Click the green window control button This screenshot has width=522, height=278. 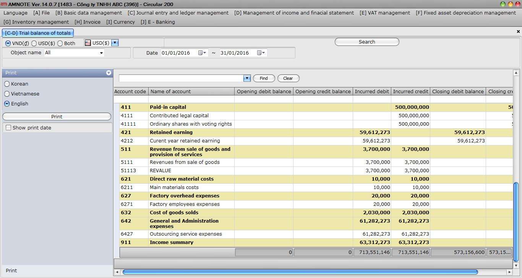coord(503,4)
